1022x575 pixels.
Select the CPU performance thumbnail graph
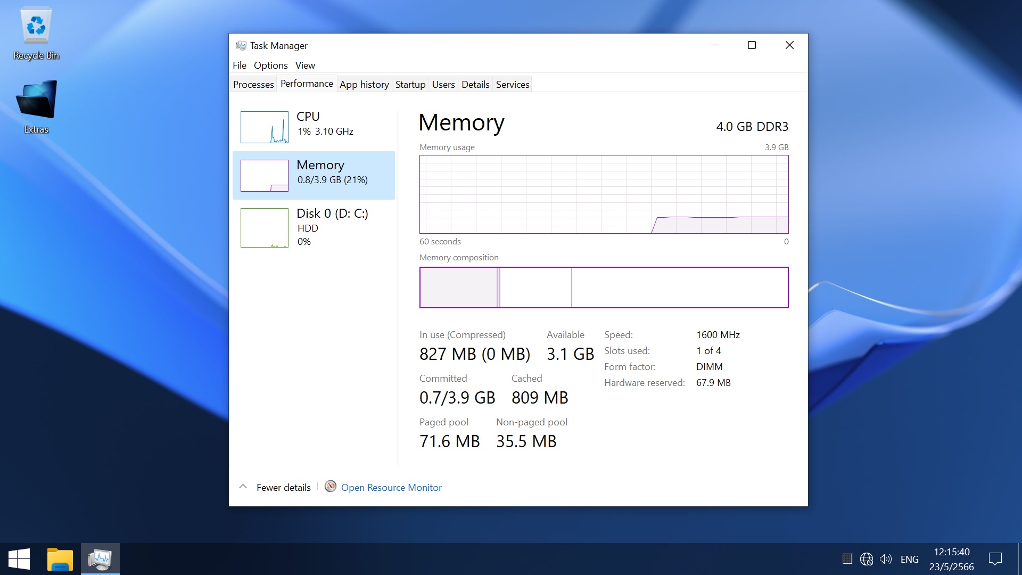264,127
